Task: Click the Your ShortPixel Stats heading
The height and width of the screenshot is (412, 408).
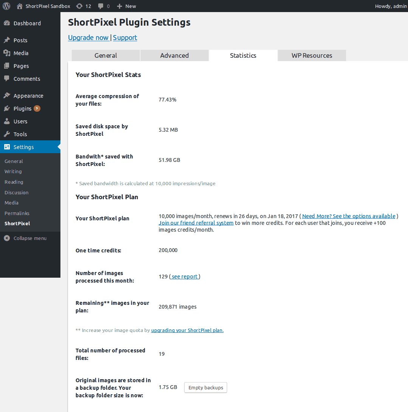Action: click(108, 75)
